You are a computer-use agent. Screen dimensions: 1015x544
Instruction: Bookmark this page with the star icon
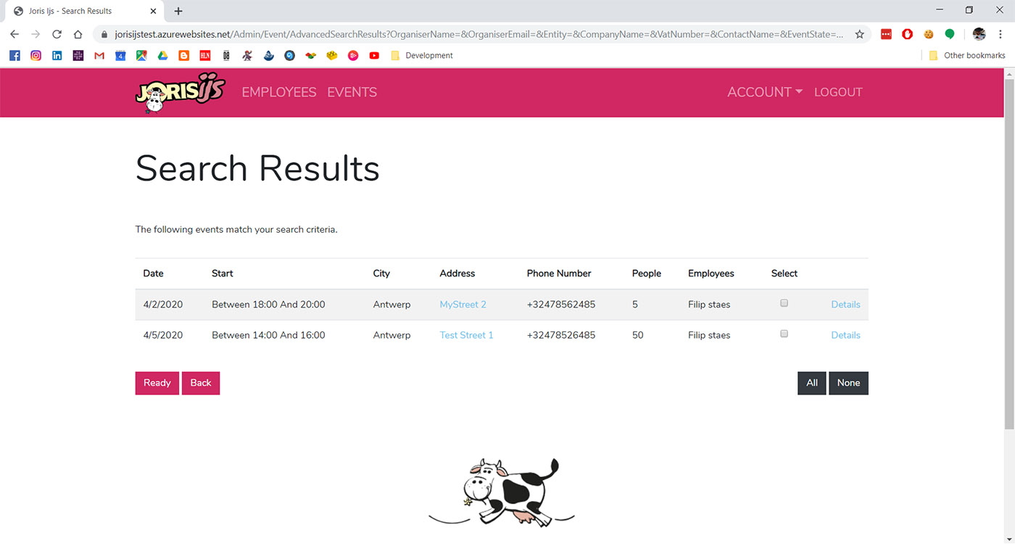click(860, 34)
